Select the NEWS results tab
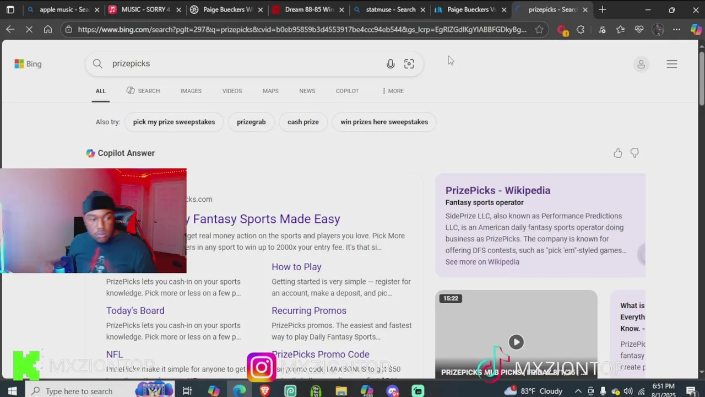Screen dimensions: 705x397 (x=307, y=91)
